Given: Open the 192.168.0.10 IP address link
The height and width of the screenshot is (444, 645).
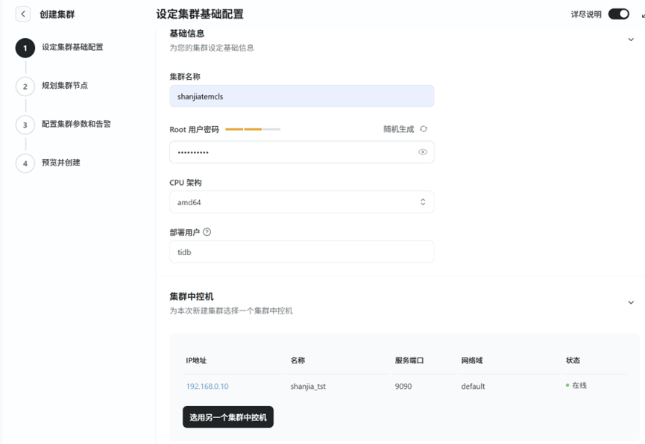Looking at the screenshot, I should tap(207, 387).
